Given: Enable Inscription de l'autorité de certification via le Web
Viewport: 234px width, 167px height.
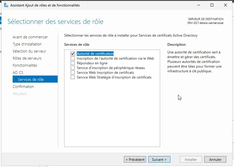Looking at the screenshot, I should [73, 58].
